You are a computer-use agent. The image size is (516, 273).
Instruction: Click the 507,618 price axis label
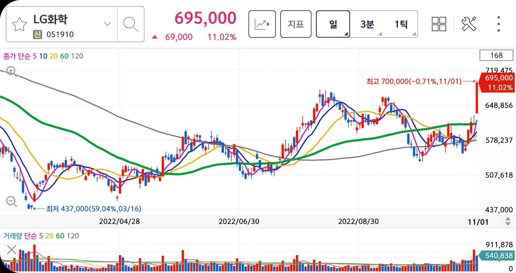pos(499,175)
